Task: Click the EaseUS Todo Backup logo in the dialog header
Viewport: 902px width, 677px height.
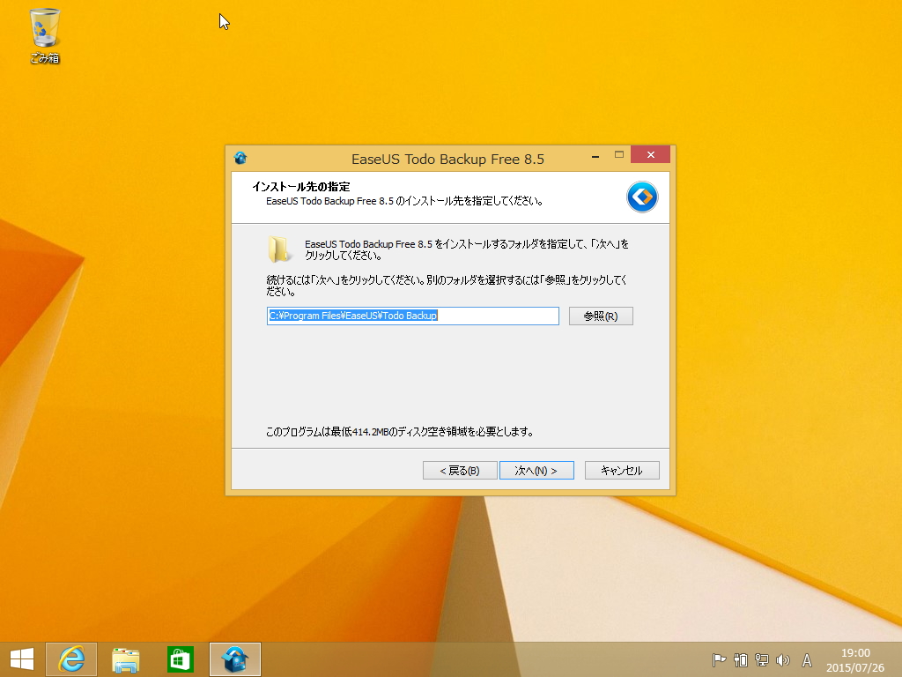Action: pos(642,197)
